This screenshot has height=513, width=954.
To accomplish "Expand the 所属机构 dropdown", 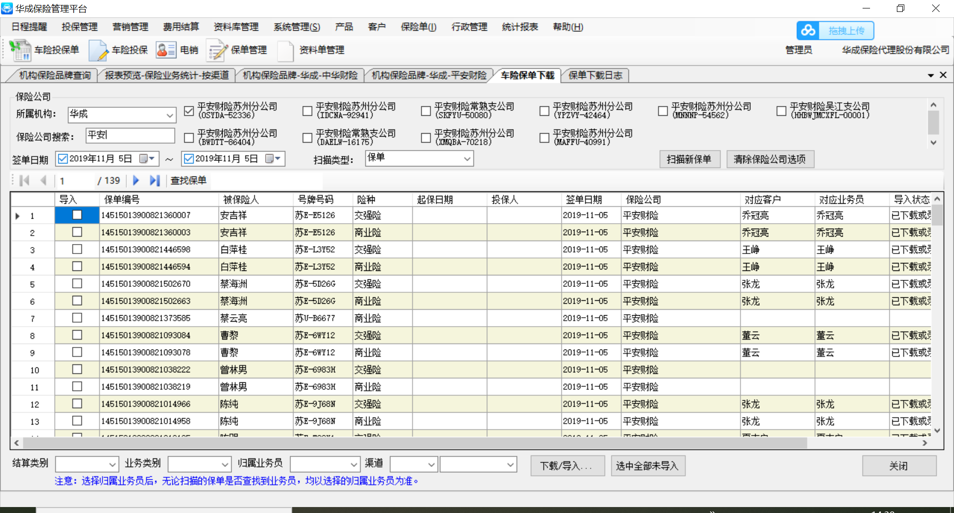I will (x=169, y=115).
